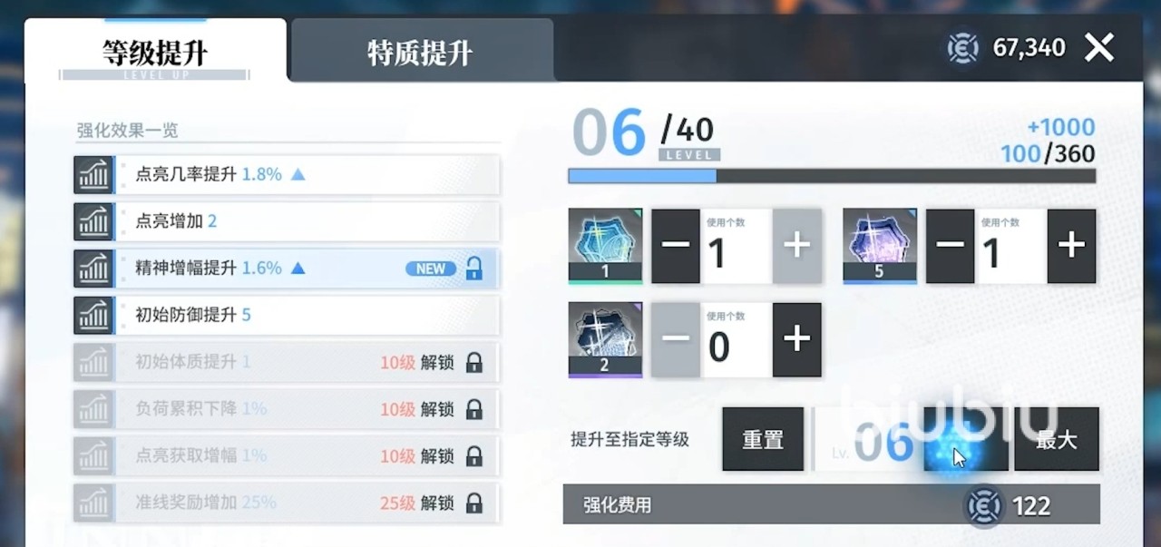Decrease the purple material usage count
The height and width of the screenshot is (547, 1161).
coord(951,246)
